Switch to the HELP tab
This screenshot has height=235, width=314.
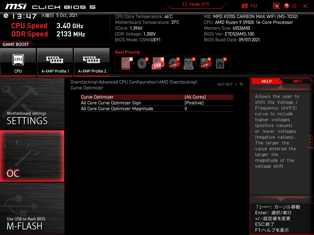click(x=266, y=81)
